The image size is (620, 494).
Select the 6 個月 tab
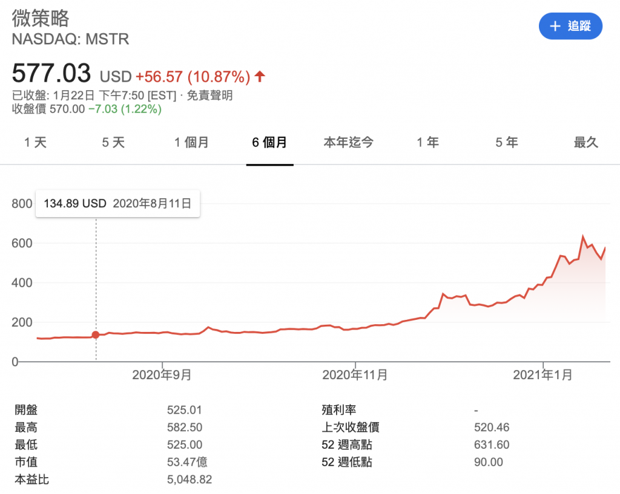point(269,142)
